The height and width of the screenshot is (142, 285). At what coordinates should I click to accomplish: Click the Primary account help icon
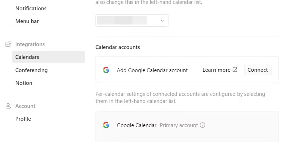[203, 125]
